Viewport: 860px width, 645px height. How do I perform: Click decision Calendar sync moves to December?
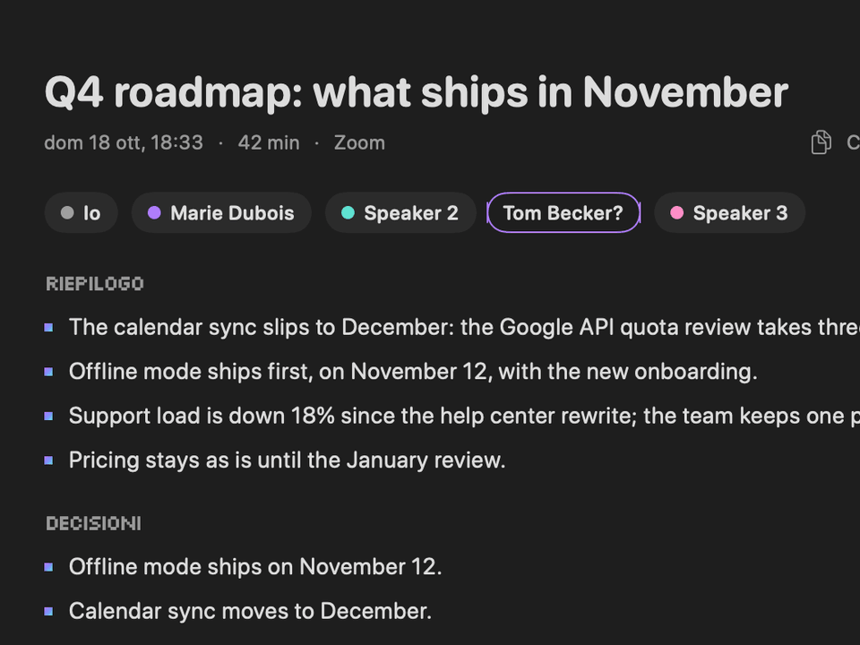click(250, 612)
